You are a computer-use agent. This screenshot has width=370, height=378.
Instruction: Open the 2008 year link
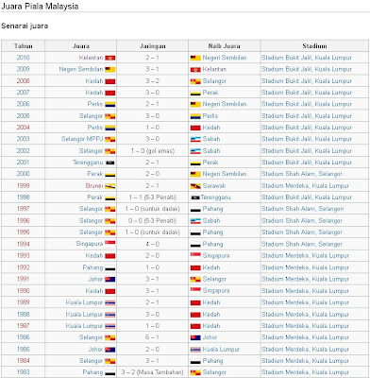tap(23, 81)
